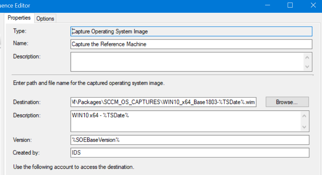Viewport: 322px width, 175px height.
Task: Click the Browse button for destination
Action: point(287,102)
